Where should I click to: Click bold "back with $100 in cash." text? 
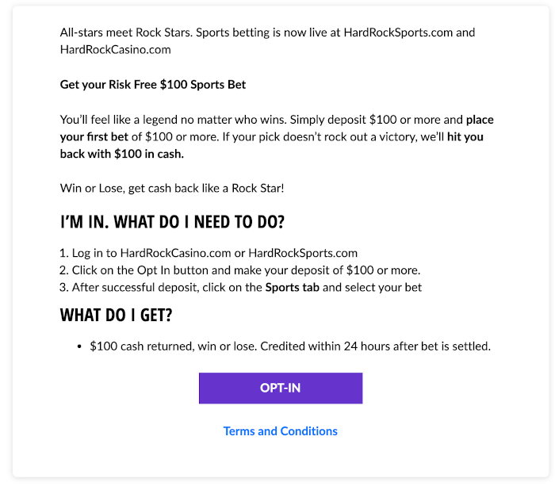pyautogui.click(x=122, y=154)
